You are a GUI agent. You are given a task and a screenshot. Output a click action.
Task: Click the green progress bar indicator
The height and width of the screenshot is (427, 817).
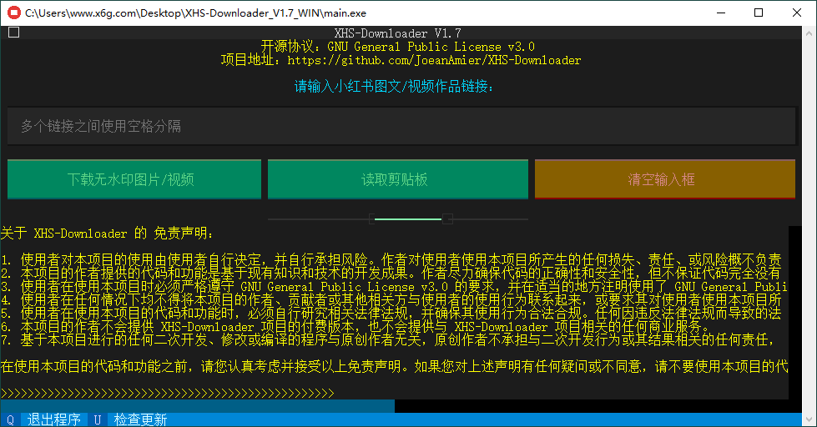(x=408, y=219)
